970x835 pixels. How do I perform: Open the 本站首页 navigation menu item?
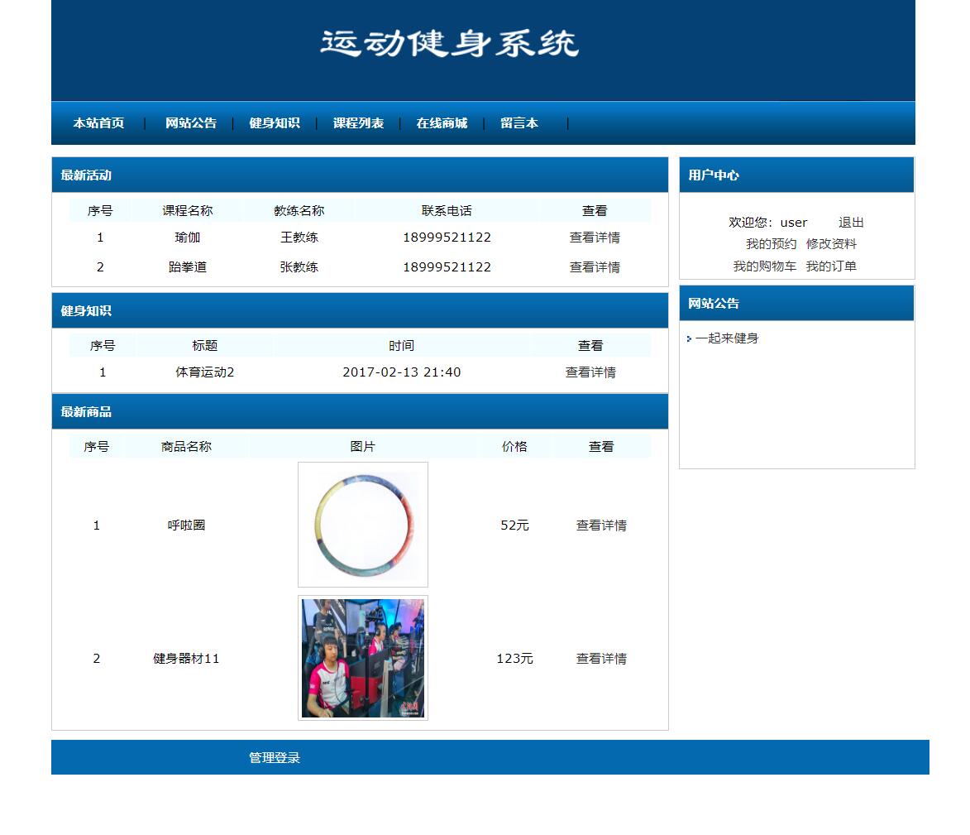pyautogui.click(x=101, y=122)
